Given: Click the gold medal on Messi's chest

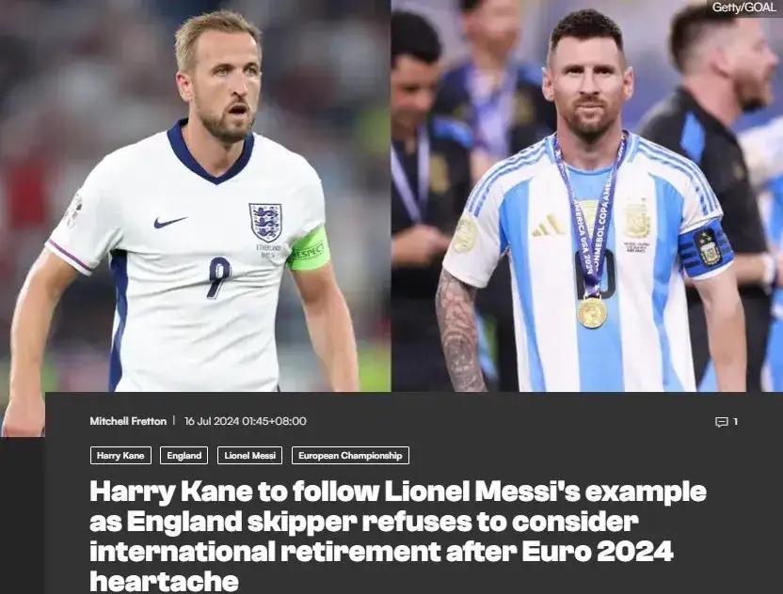Looking at the screenshot, I should point(592,312).
